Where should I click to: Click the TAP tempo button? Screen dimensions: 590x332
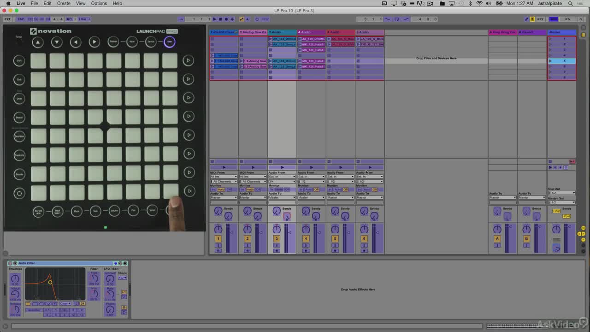(x=21, y=19)
